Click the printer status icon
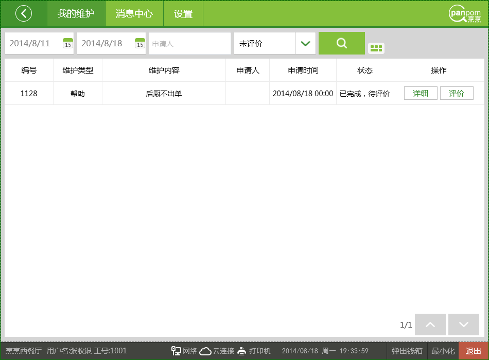The height and width of the screenshot is (360, 489). pyautogui.click(x=242, y=351)
